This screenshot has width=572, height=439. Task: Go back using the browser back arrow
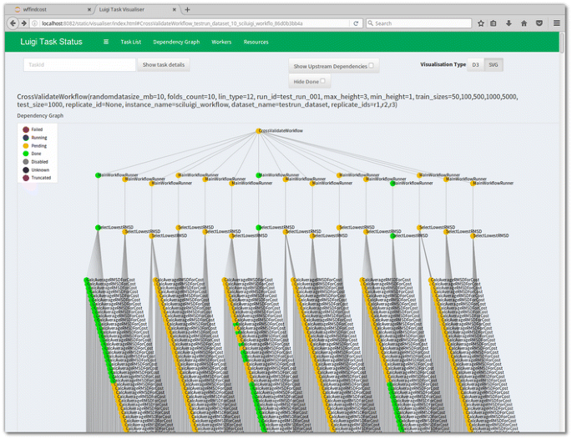click(13, 23)
